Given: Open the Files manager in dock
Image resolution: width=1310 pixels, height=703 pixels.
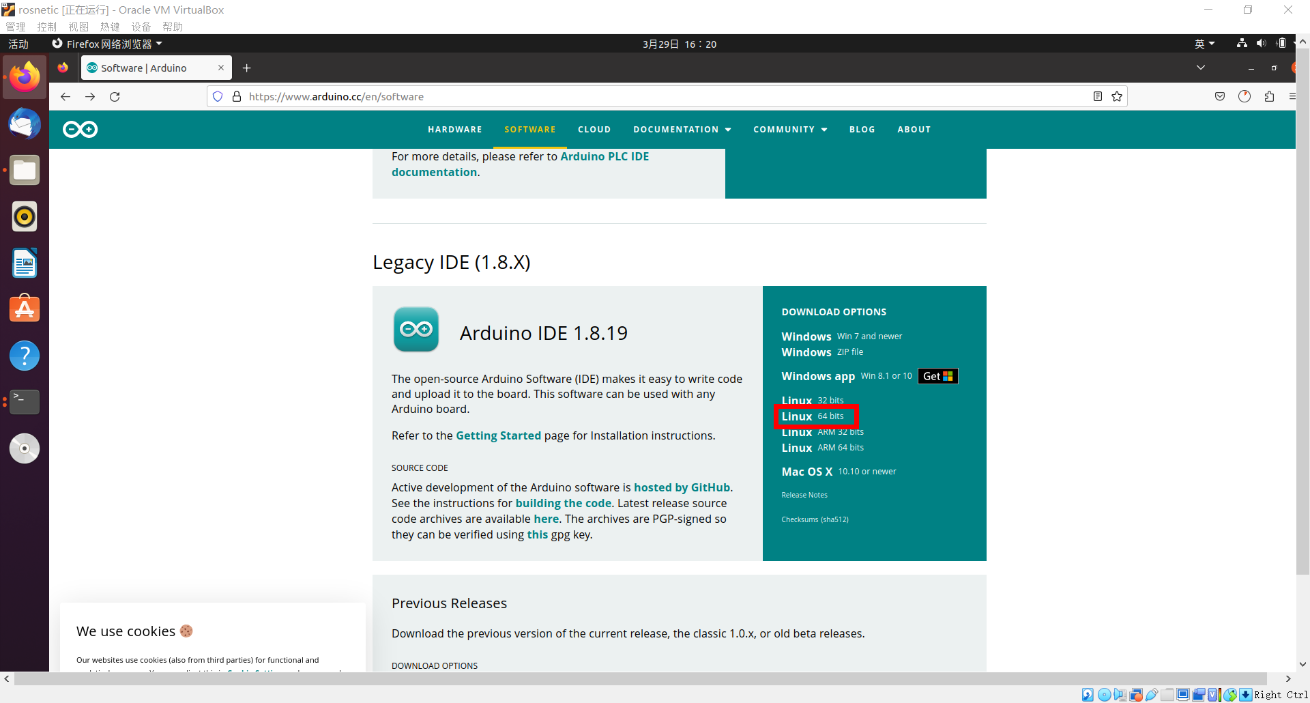Looking at the screenshot, I should coord(25,170).
